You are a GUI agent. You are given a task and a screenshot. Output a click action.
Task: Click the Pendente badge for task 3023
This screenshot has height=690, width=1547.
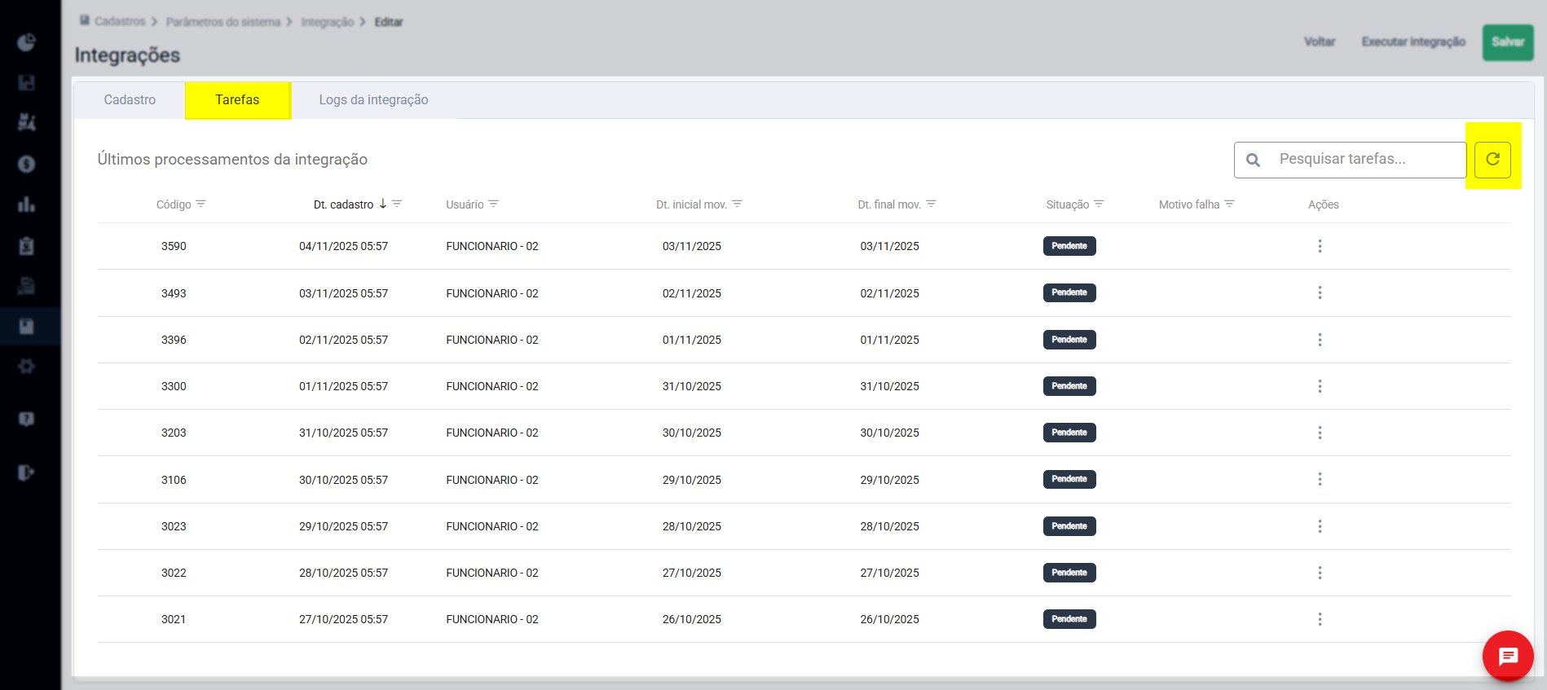[x=1069, y=526]
